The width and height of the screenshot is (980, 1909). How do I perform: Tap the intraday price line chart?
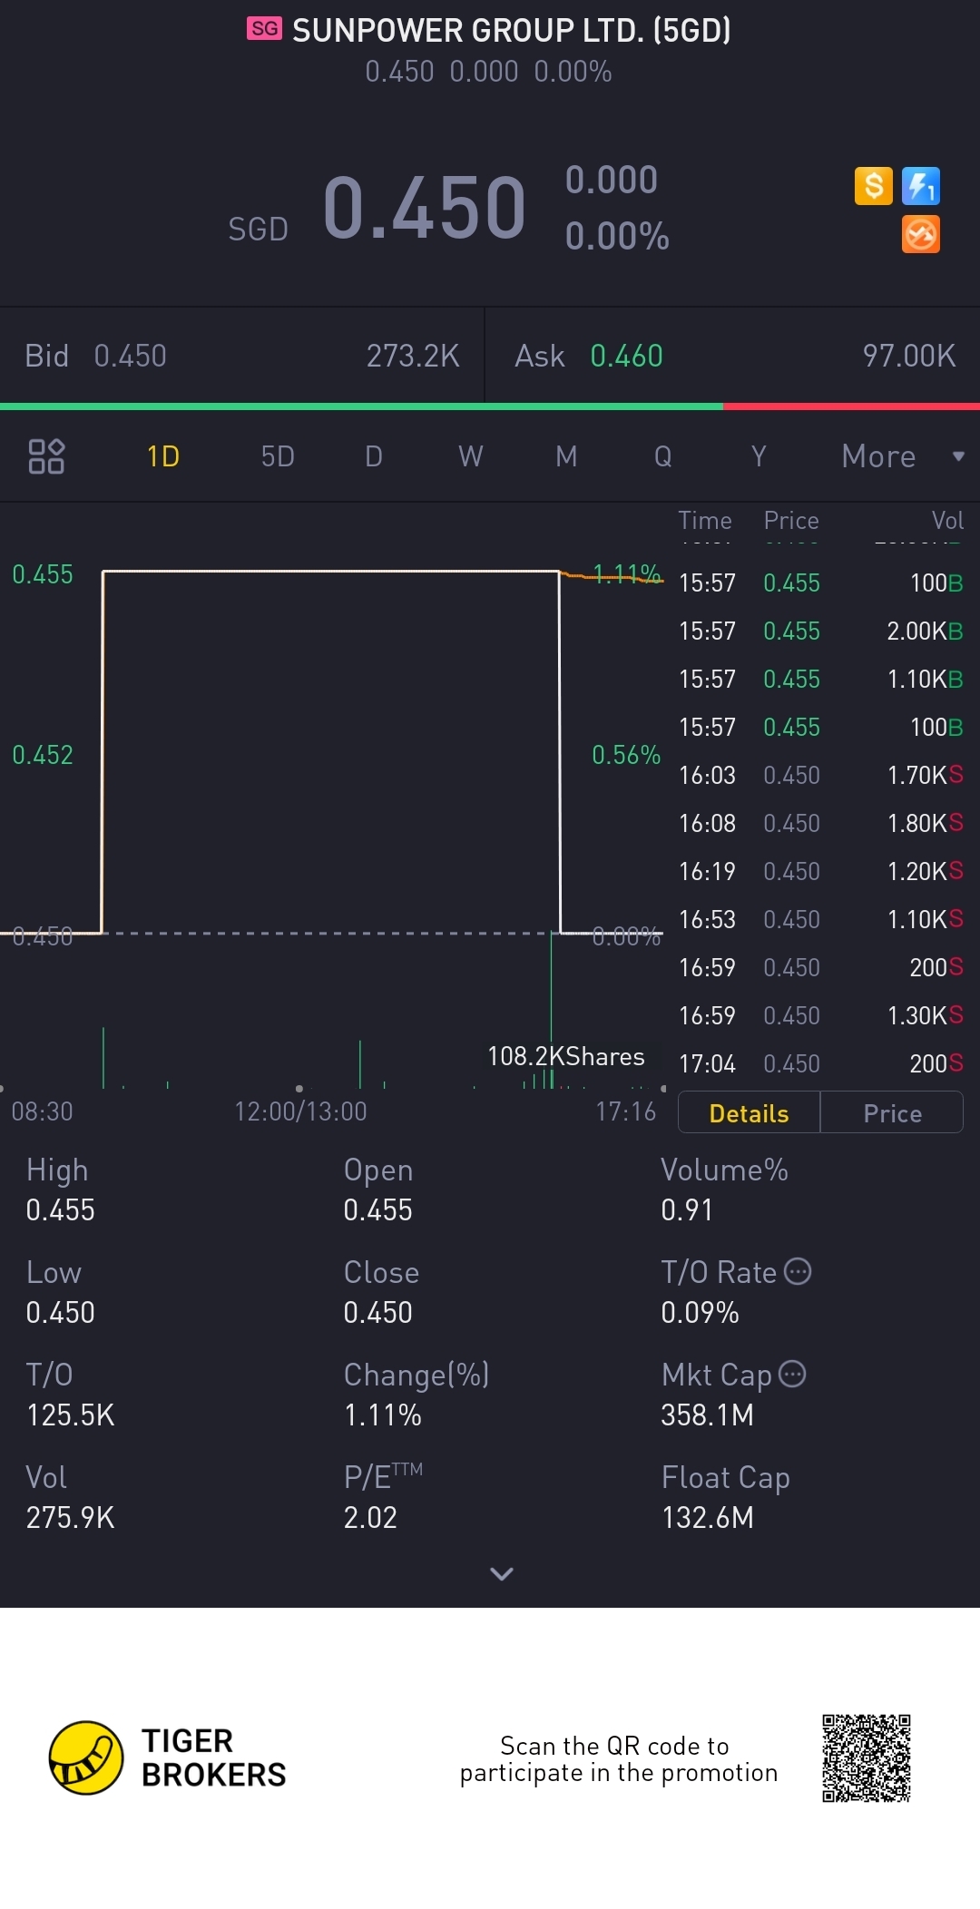click(x=332, y=753)
